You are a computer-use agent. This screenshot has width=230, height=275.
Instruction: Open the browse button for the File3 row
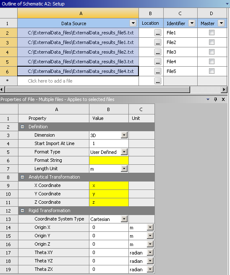(x=158, y=52)
